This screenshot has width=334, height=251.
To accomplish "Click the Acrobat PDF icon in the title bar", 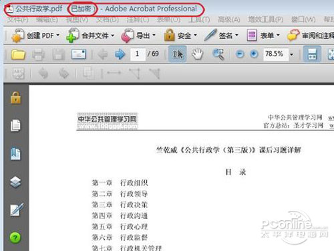I will tap(9, 9).
